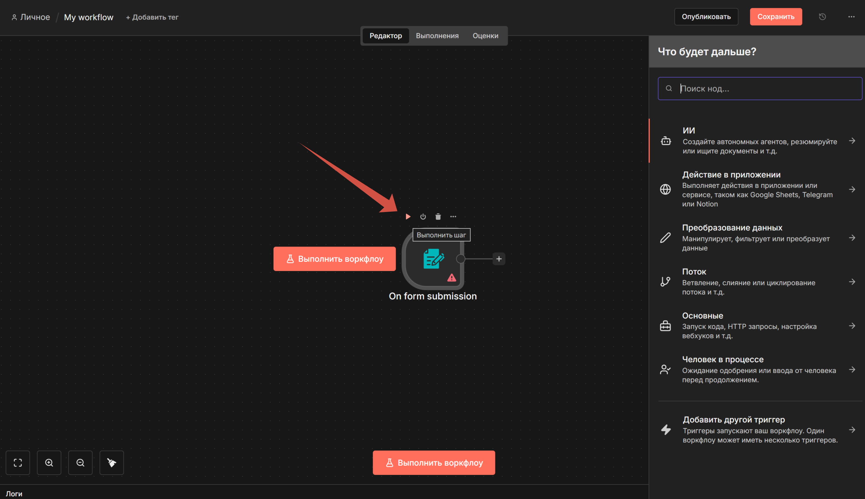This screenshot has width=865, height=499.
Task: Switch to the Выполнения tab
Action: pyautogui.click(x=437, y=36)
